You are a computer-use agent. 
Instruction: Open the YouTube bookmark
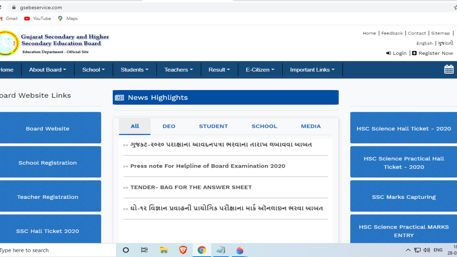tap(37, 18)
